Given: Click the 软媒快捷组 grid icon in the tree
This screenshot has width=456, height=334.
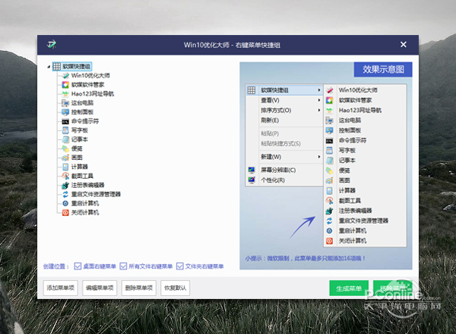Looking at the screenshot, I should coord(57,66).
